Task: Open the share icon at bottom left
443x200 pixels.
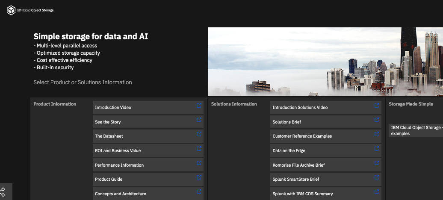Action: pos(2,192)
